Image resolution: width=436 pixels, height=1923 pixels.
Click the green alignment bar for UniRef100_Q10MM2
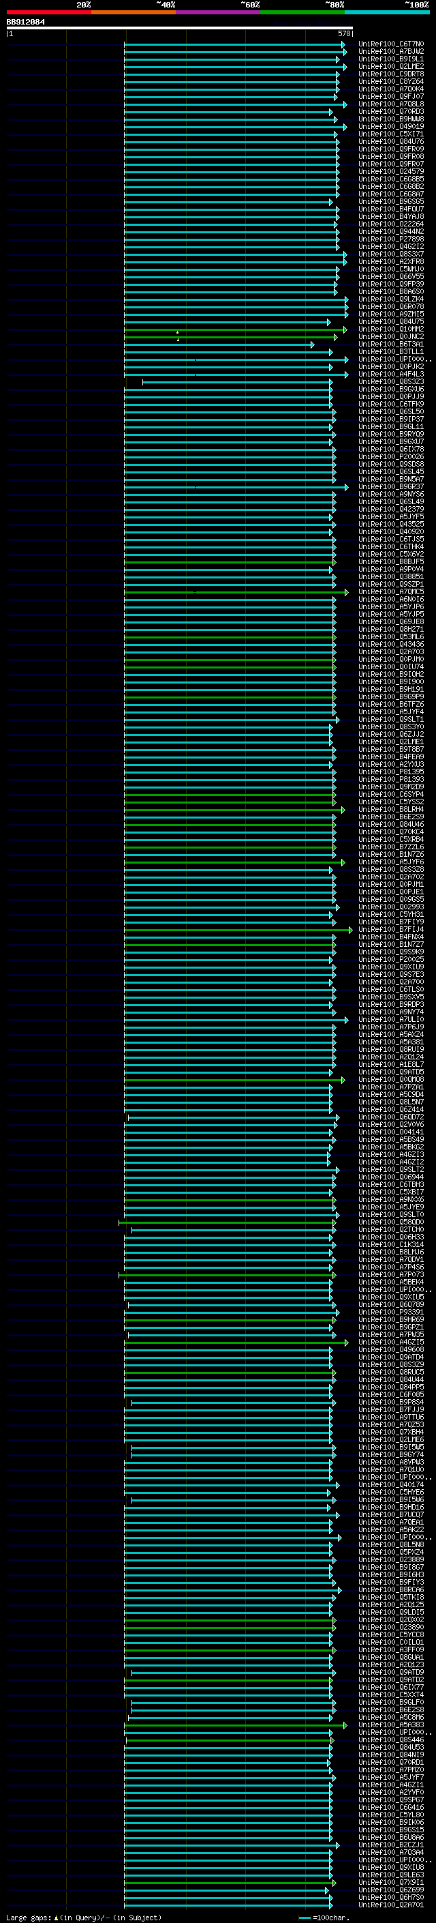[235, 329]
